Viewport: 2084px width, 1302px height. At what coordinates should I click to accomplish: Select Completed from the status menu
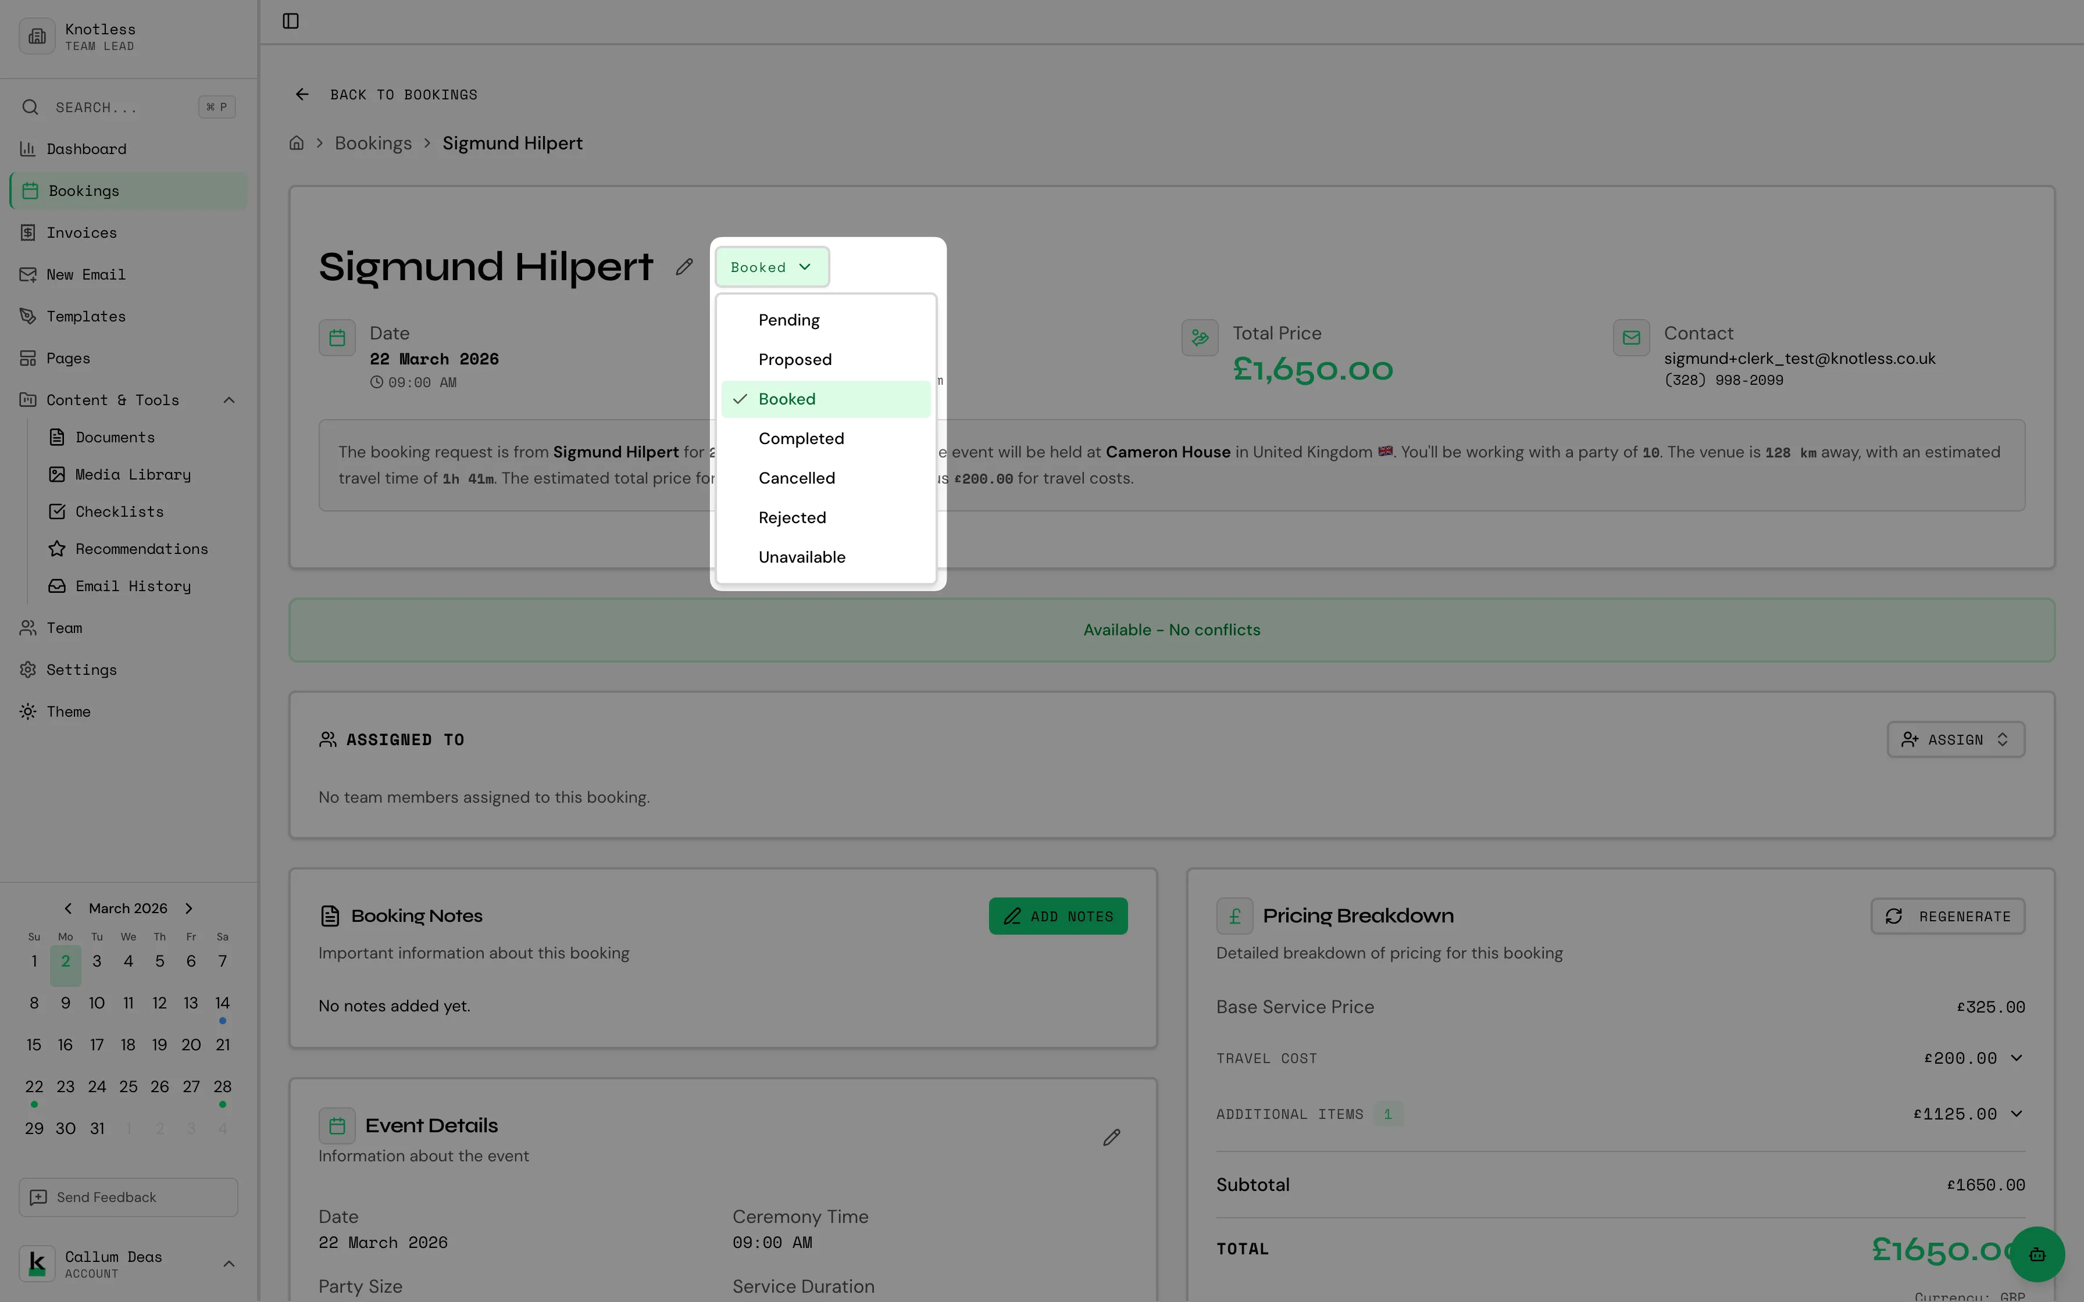[x=801, y=438]
